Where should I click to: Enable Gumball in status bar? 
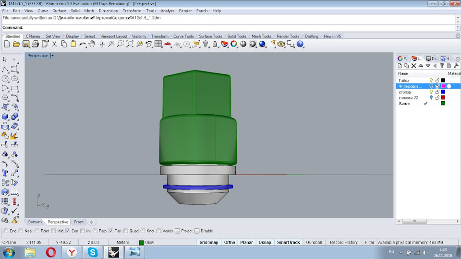point(314,243)
